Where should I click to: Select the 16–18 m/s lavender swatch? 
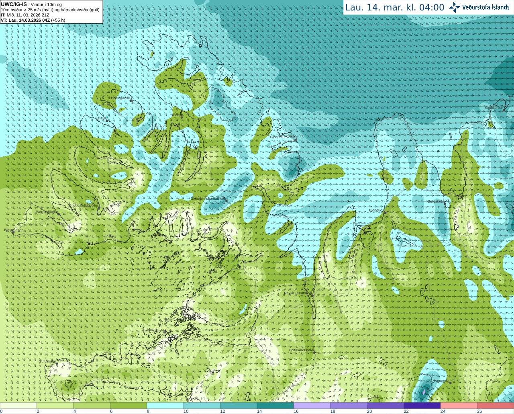[x=312, y=406]
